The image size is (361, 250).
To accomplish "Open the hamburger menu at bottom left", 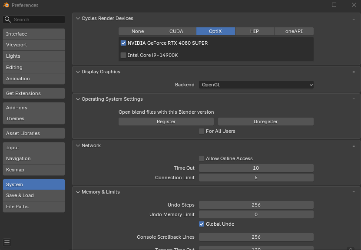I will (7, 243).
